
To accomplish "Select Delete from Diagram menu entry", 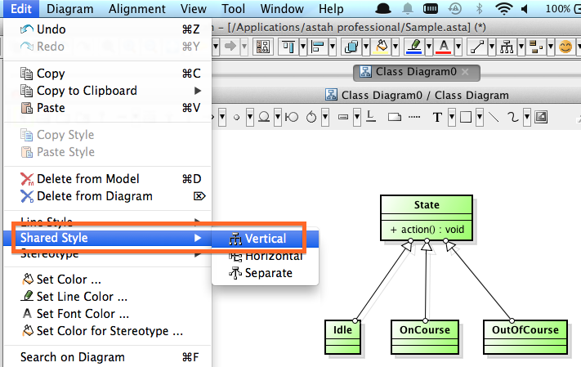I will tap(94, 196).
